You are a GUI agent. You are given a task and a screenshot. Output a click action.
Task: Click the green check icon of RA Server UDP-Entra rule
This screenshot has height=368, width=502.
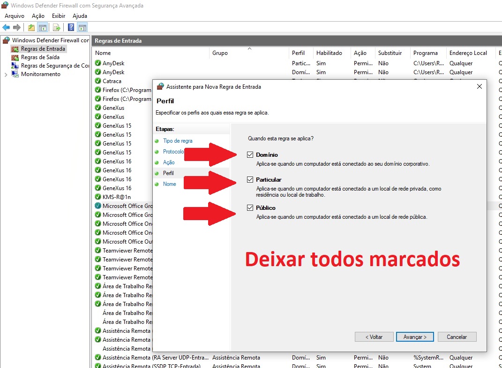click(98, 357)
